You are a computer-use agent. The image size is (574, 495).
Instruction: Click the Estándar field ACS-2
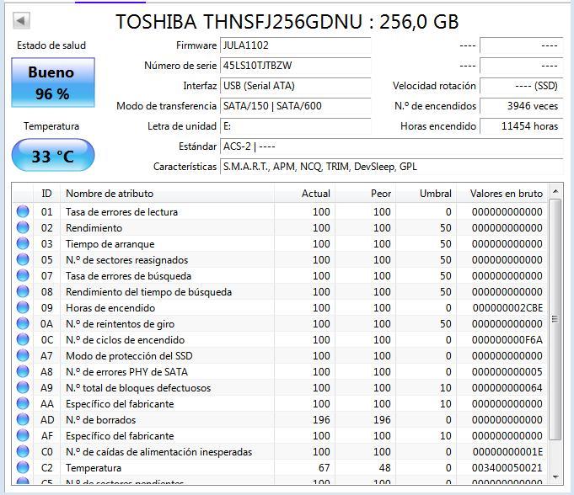[x=391, y=146]
